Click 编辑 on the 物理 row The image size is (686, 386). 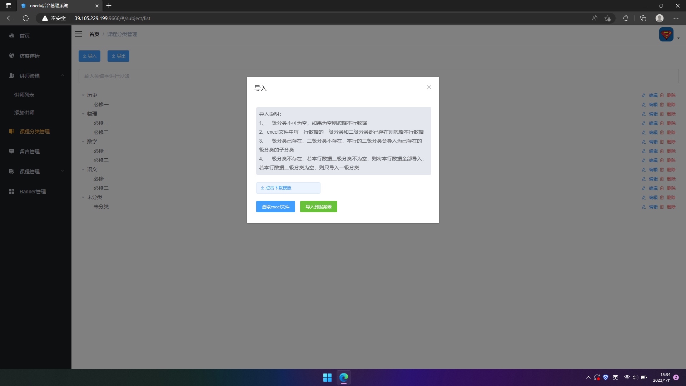pos(650,114)
